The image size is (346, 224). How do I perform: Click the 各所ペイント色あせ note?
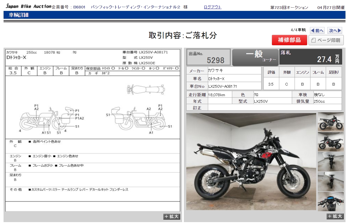[x=47, y=142]
